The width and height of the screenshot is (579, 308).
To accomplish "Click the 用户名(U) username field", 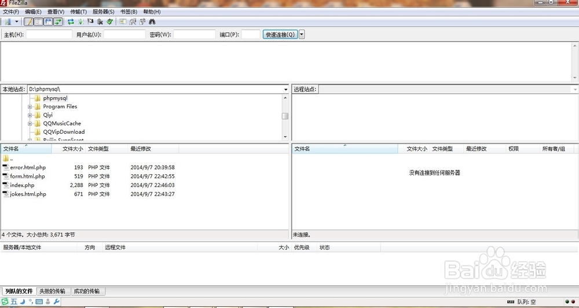I will tap(124, 34).
